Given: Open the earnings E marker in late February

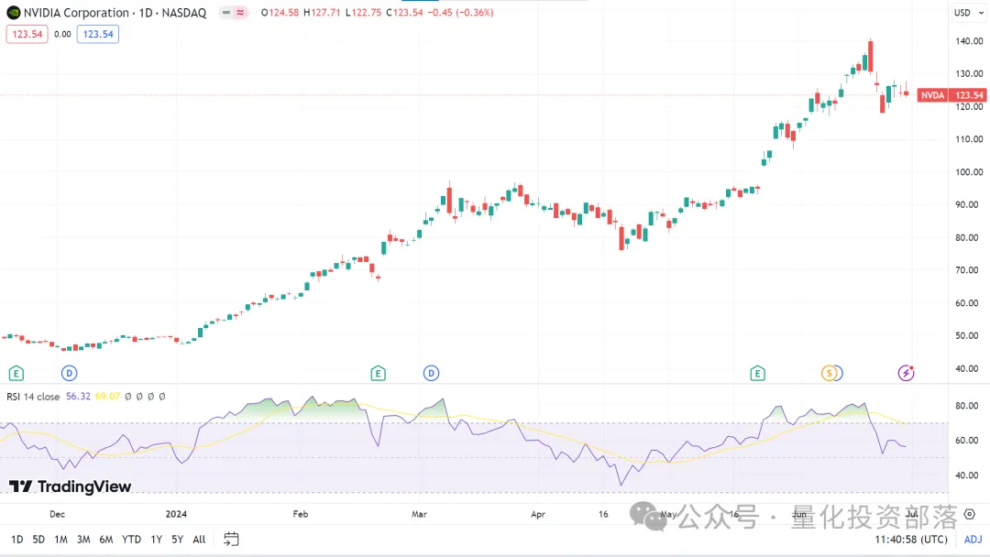Looking at the screenshot, I should tap(379, 374).
